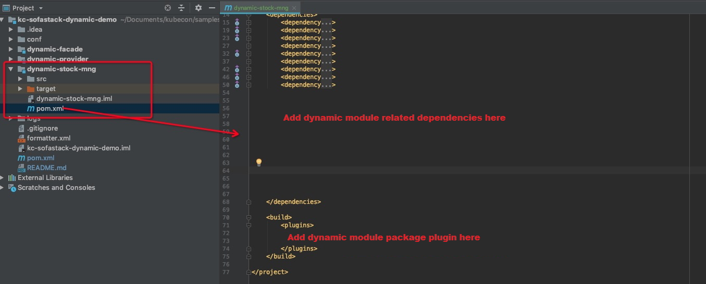Click the </project> closing tag
The width and height of the screenshot is (706, 284).
(x=269, y=272)
